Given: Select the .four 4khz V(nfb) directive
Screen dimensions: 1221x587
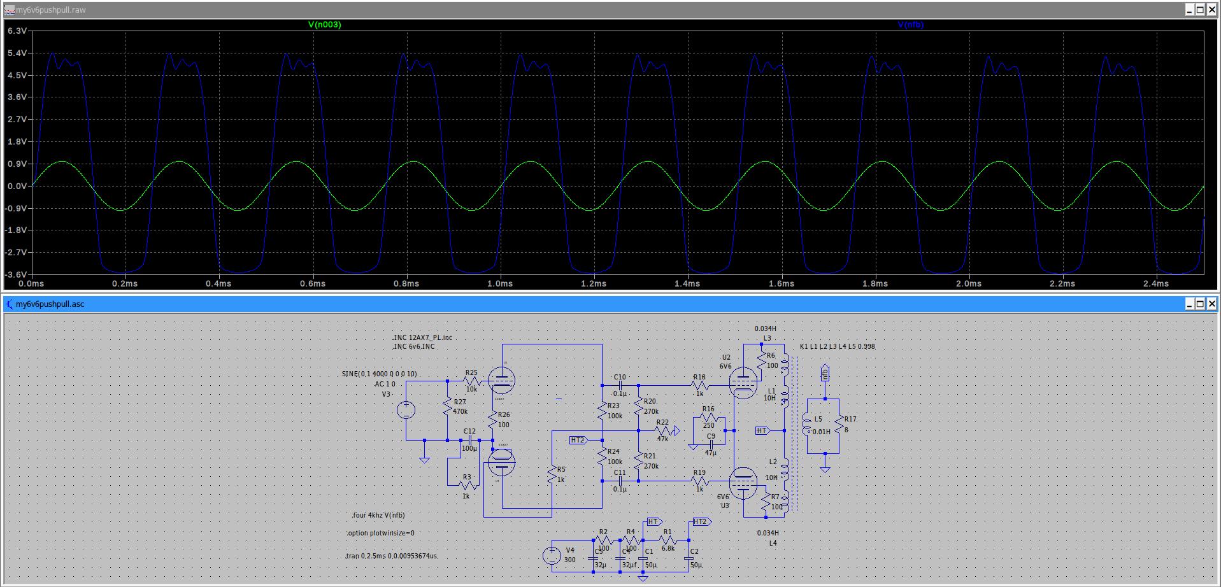Looking at the screenshot, I should click(x=378, y=515).
